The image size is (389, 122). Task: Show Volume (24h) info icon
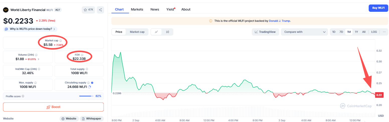coord(36,55)
